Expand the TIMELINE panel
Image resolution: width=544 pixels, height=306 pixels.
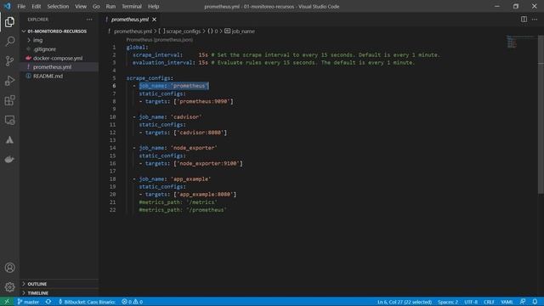(x=37, y=292)
